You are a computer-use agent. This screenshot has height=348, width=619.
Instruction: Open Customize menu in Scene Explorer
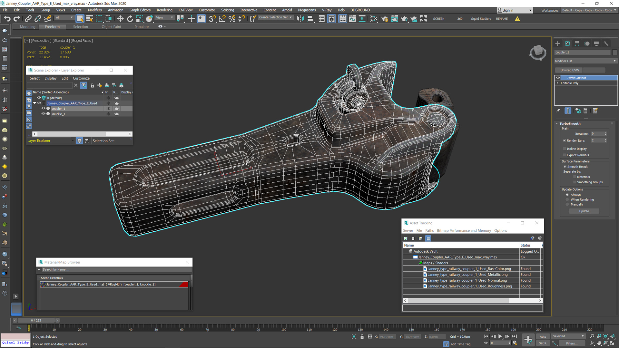click(81, 78)
